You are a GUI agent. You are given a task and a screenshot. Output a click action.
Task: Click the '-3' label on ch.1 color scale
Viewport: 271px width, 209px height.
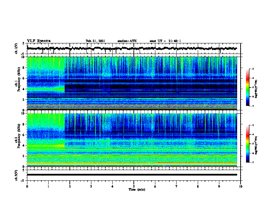252,69
